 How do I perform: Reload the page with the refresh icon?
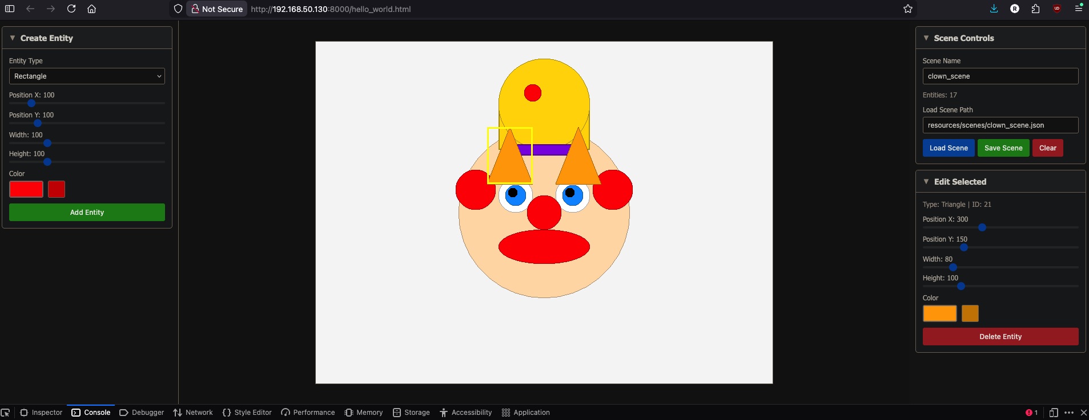click(71, 9)
